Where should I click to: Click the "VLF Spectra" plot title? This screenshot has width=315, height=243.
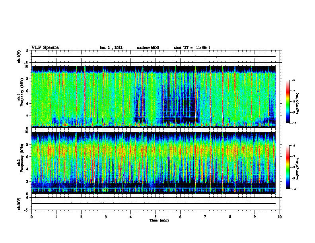click(45, 48)
